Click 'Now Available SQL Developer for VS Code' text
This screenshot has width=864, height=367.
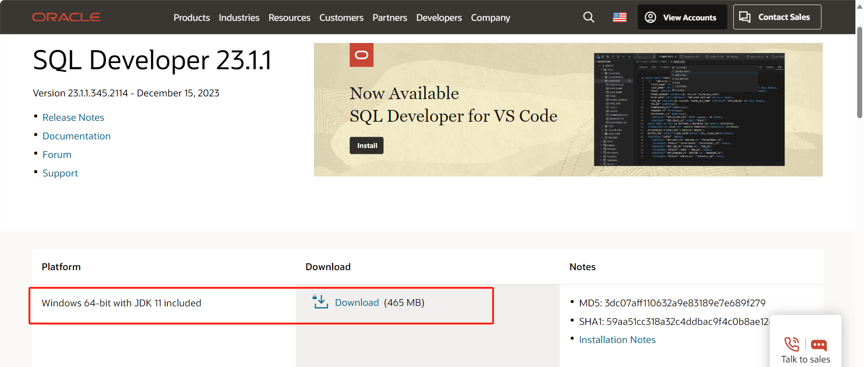coord(453,105)
